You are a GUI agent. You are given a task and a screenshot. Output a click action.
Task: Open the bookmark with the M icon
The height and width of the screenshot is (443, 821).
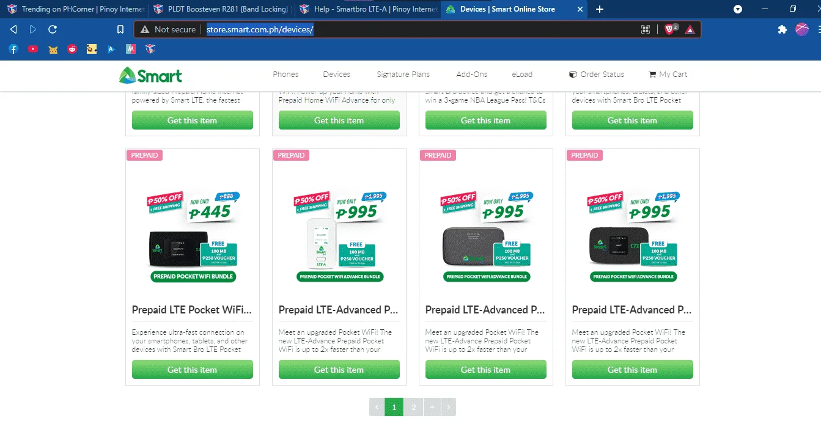point(130,49)
